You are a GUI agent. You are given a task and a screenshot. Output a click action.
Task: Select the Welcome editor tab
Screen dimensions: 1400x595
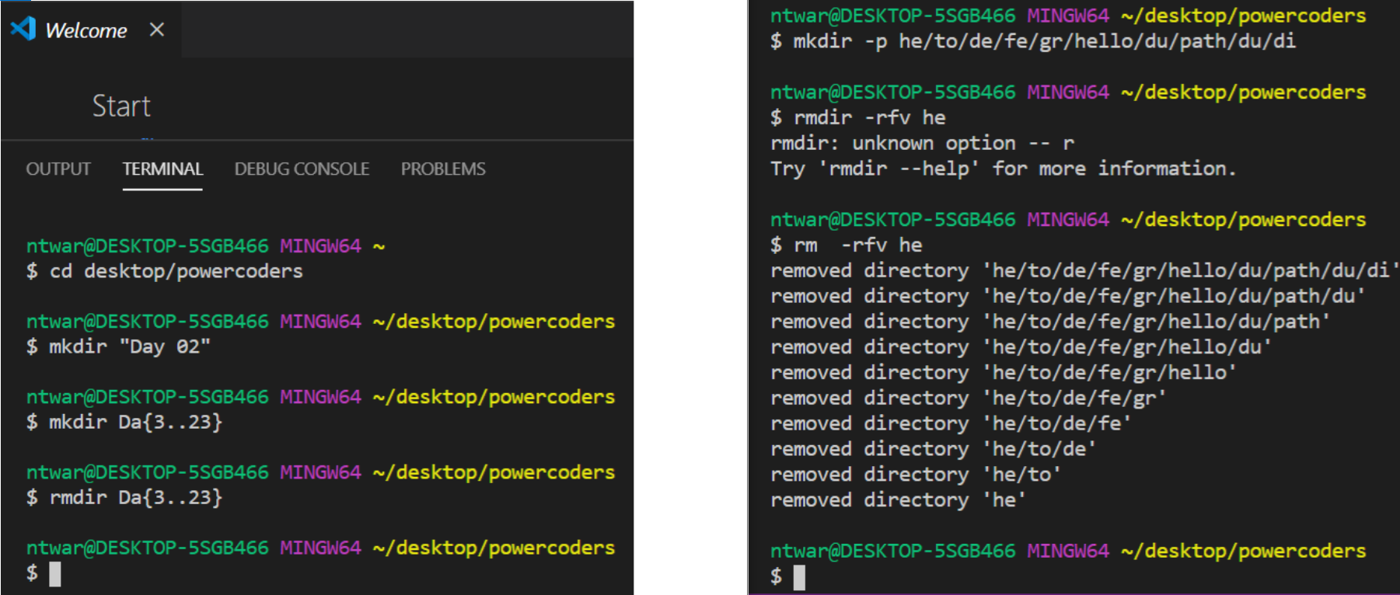pyautogui.click(x=86, y=30)
